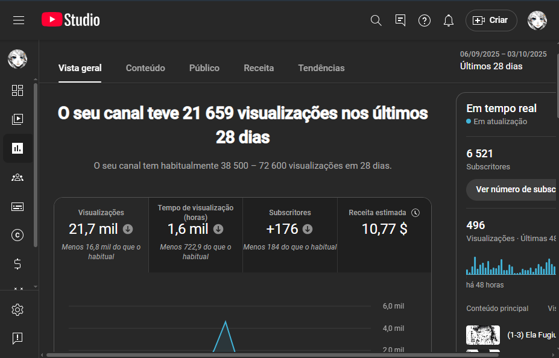This screenshot has width=559, height=358.
Task: Open the help question mark icon
Action: click(x=425, y=20)
